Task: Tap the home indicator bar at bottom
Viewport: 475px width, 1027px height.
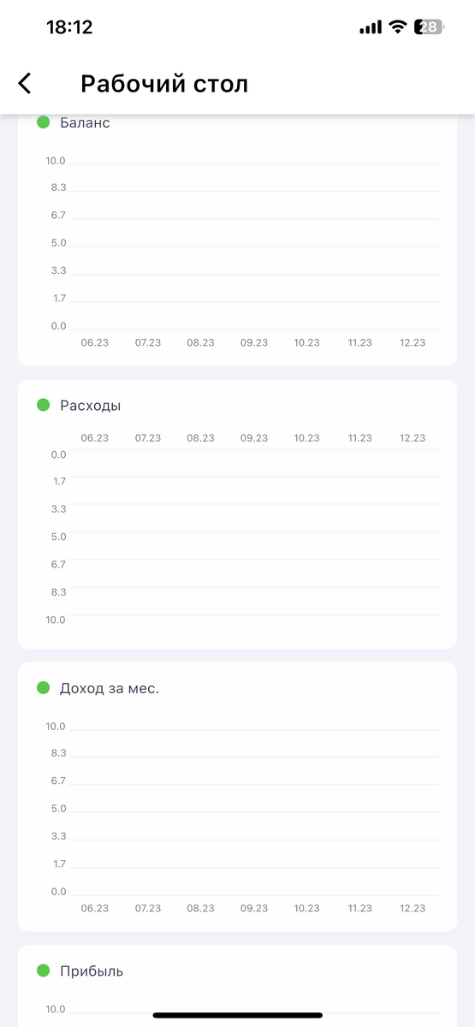Action: (x=237, y=1016)
